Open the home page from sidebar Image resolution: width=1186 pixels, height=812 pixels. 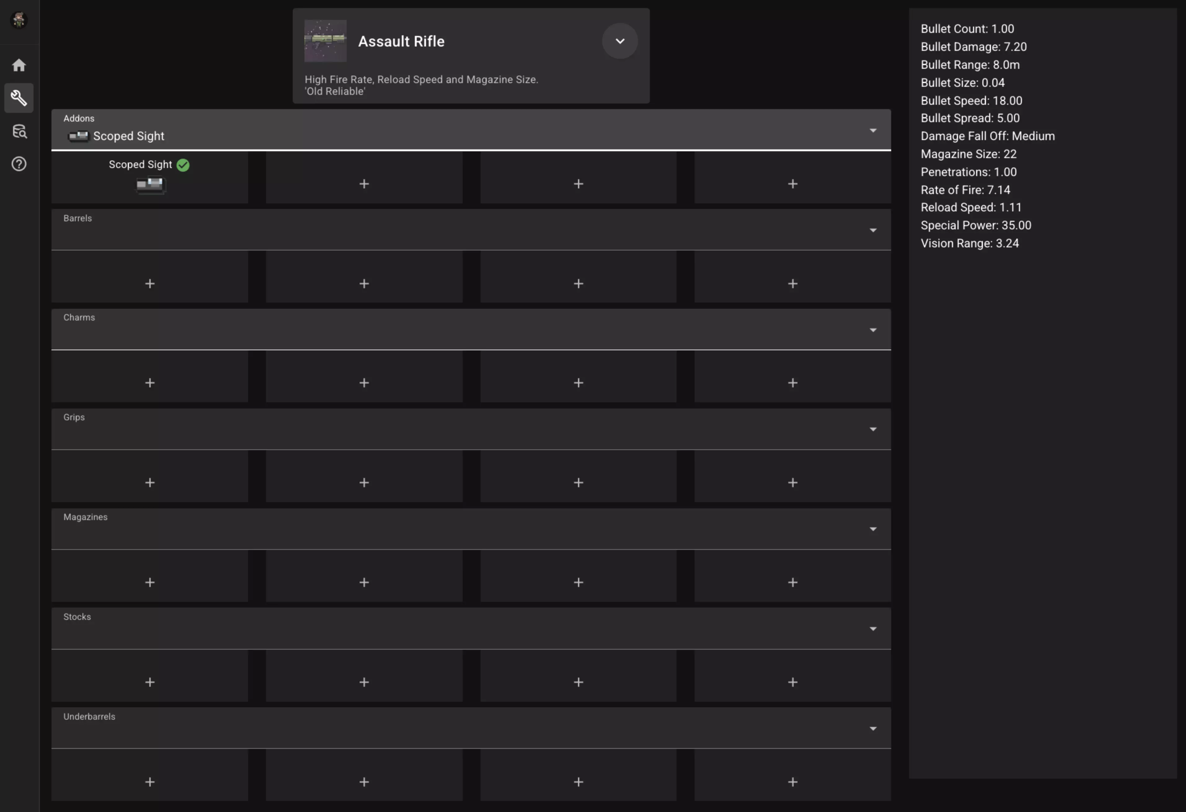point(19,65)
